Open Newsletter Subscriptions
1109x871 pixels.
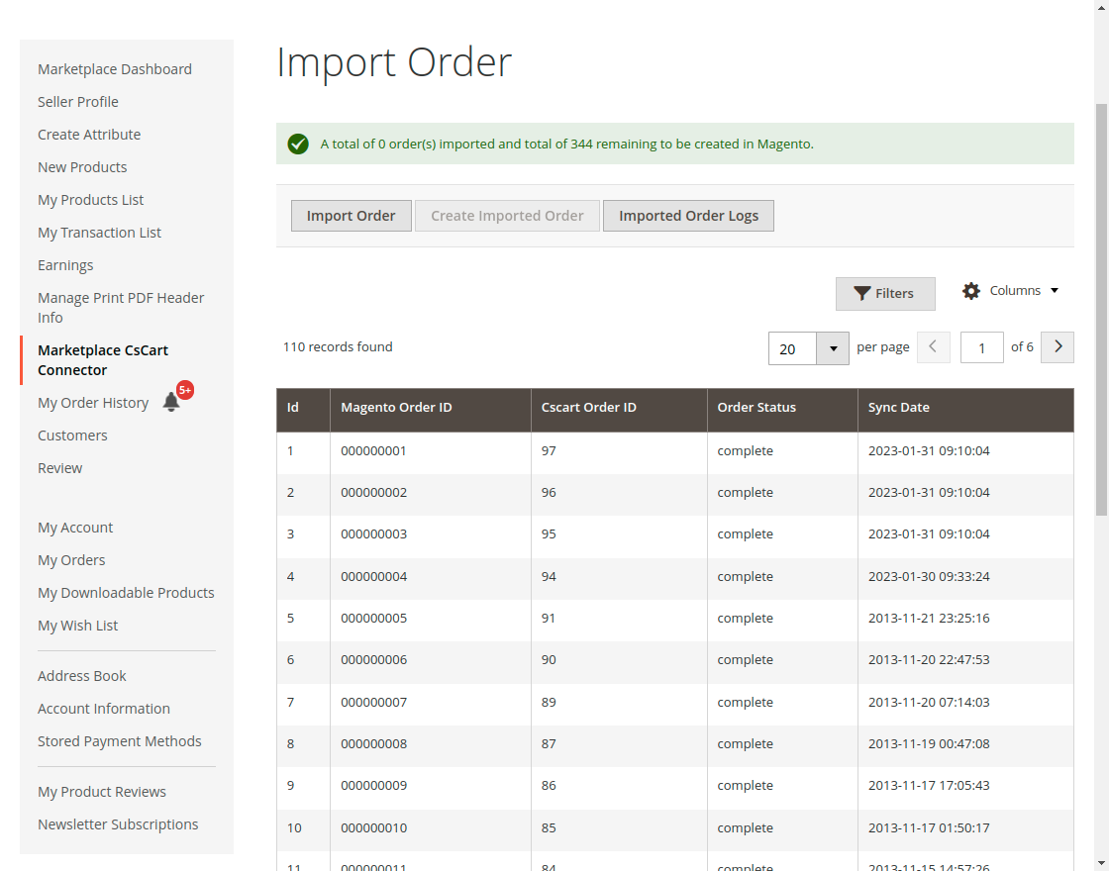118,824
